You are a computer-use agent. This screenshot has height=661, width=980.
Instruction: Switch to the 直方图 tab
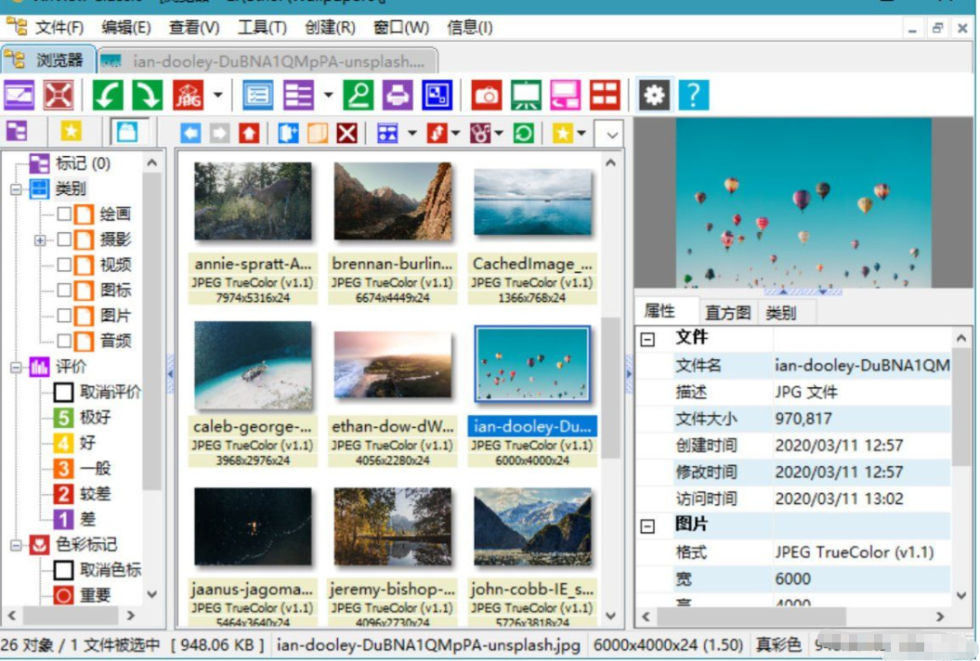727,313
